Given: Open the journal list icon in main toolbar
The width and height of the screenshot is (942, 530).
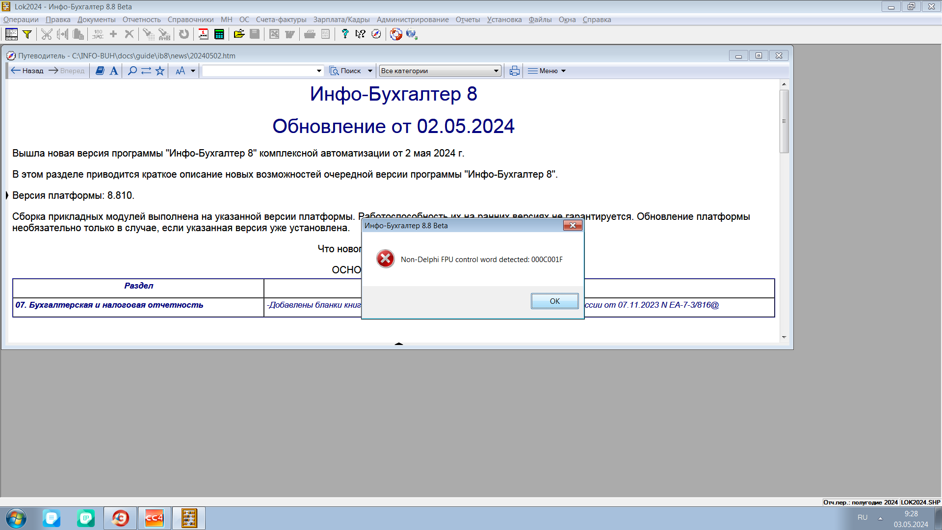Looking at the screenshot, I should click(x=11, y=34).
